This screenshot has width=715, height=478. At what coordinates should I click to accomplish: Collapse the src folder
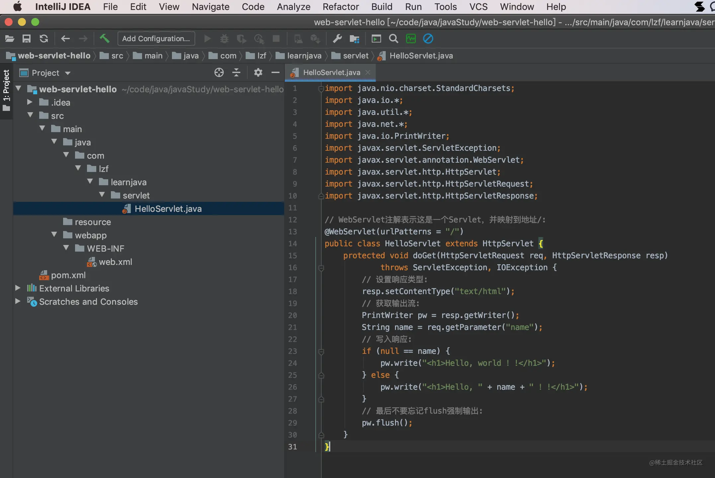point(30,115)
